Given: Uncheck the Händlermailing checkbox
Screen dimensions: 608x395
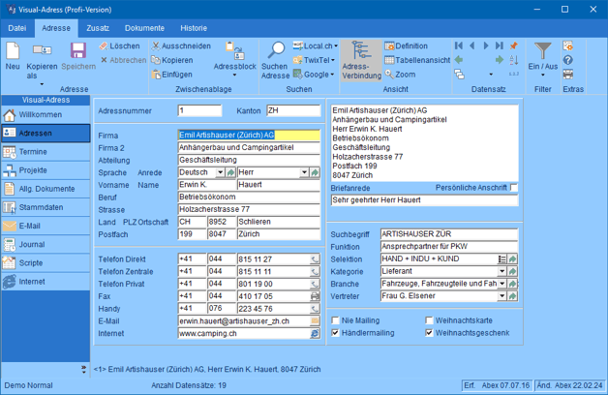Looking at the screenshot, I should [x=335, y=333].
